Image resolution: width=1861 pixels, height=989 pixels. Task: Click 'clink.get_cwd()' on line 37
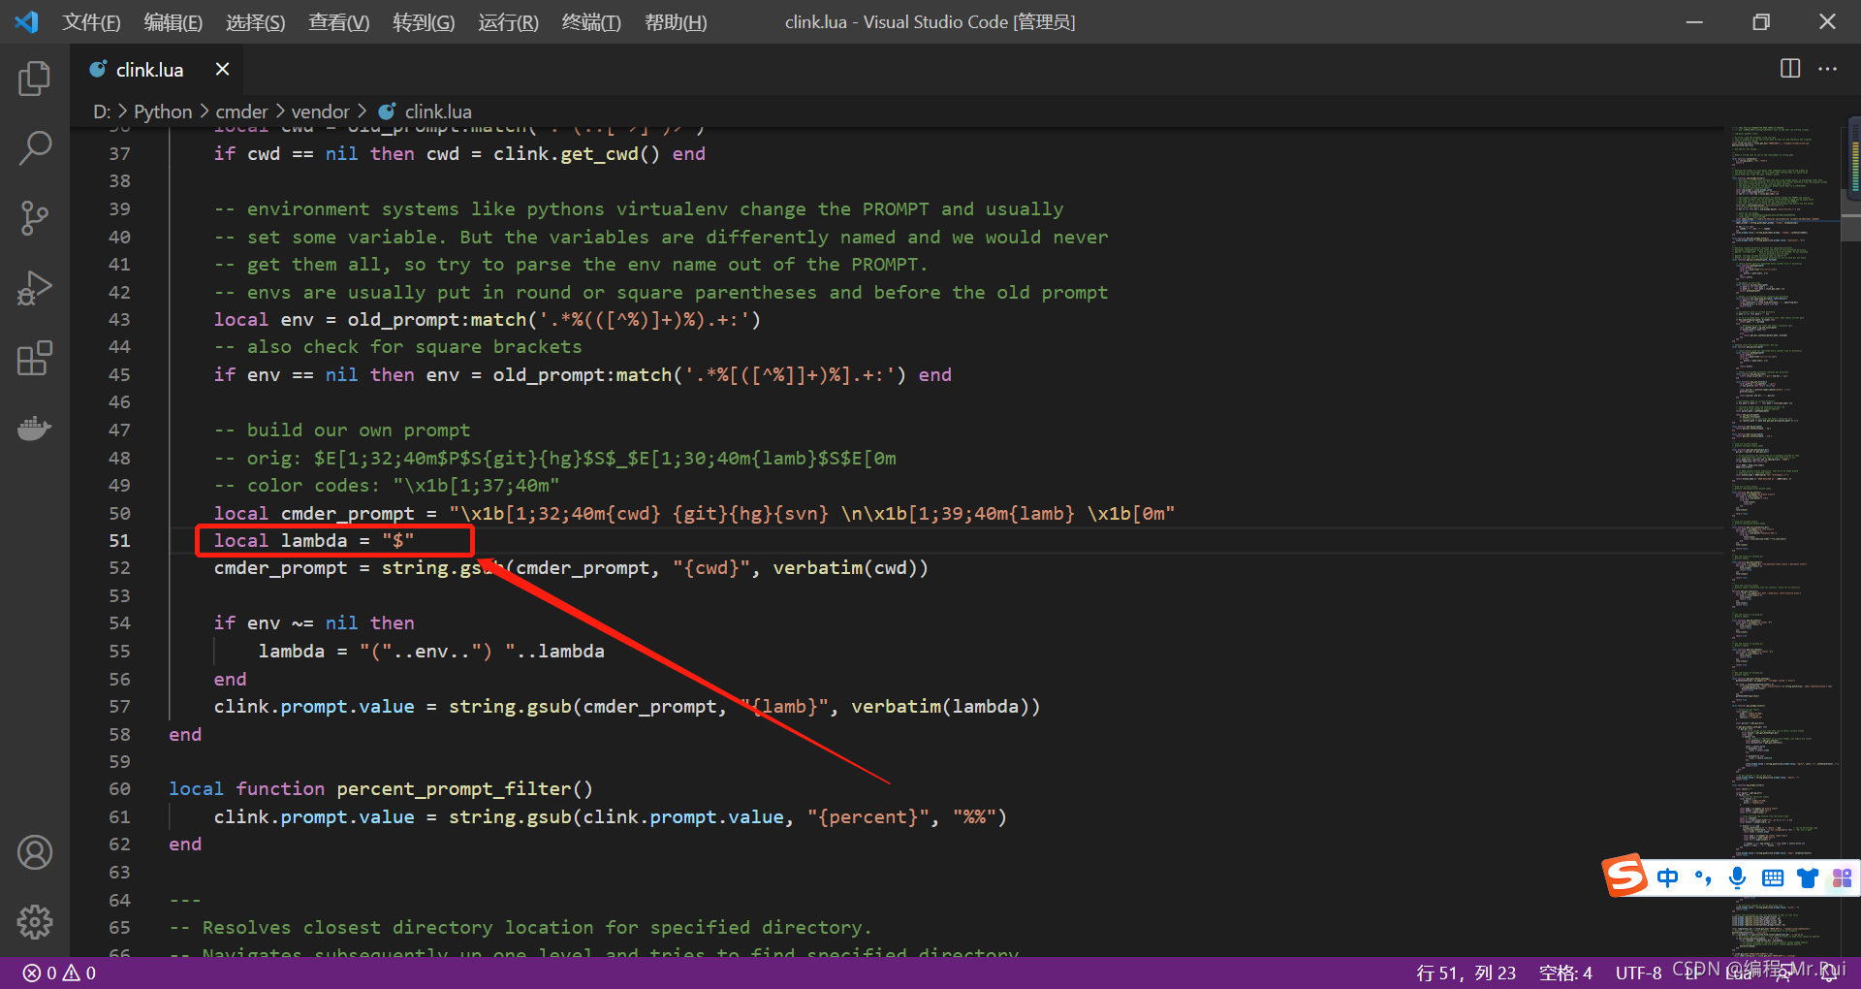[577, 153]
